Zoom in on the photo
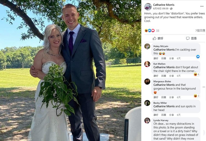The height and width of the screenshot is (141, 206). [x=118, y=6]
